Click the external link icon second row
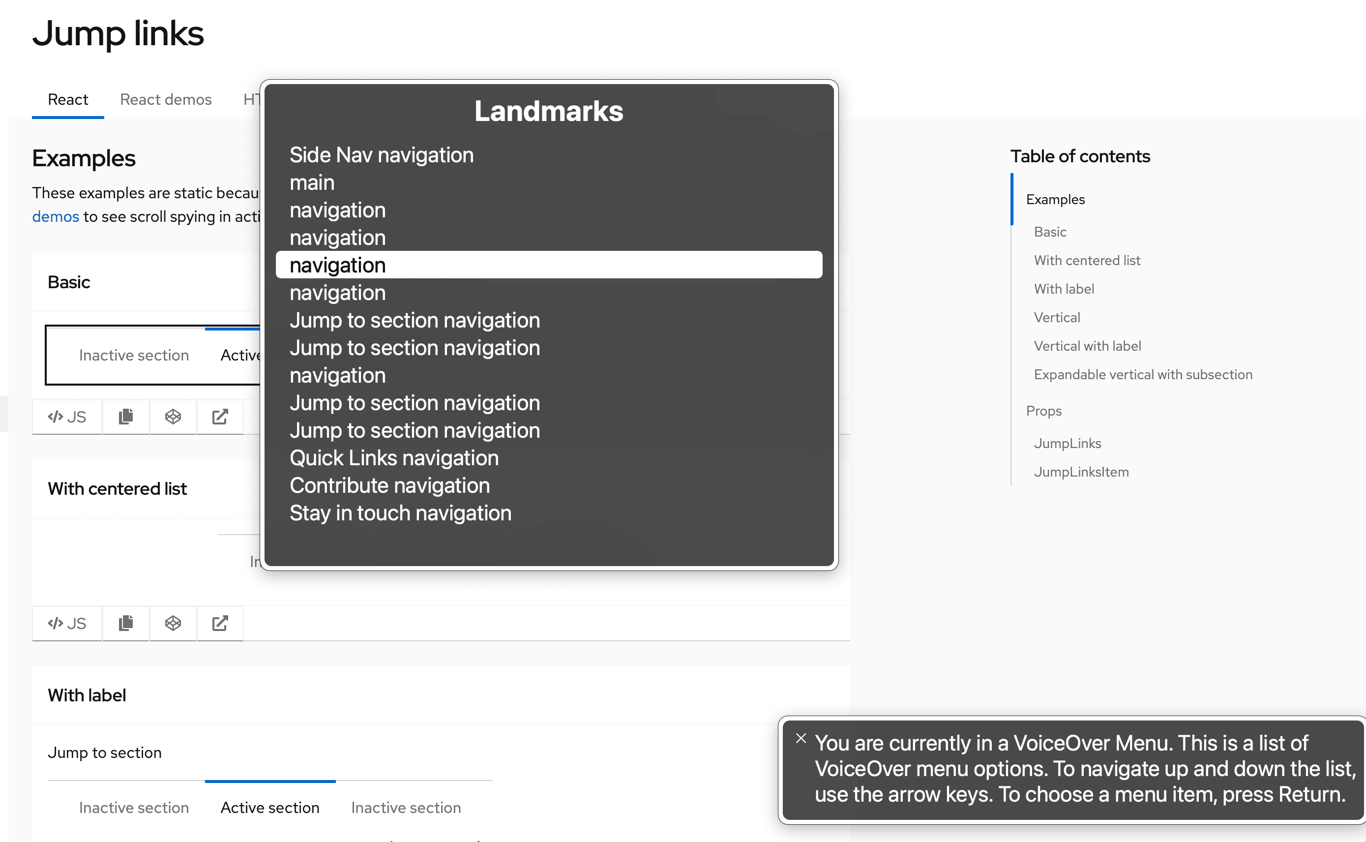1366x842 pixels. point(219,624)
